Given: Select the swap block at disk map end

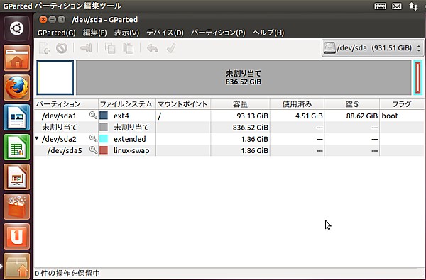Looking at the screenshot, I should click(x=418, y=78).
